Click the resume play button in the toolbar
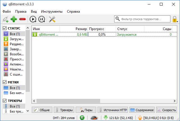Viewport: 180px width, 121px height. [33, 19]
